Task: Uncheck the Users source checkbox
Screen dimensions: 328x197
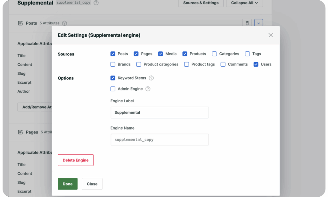Action: (x=256, y=64)
